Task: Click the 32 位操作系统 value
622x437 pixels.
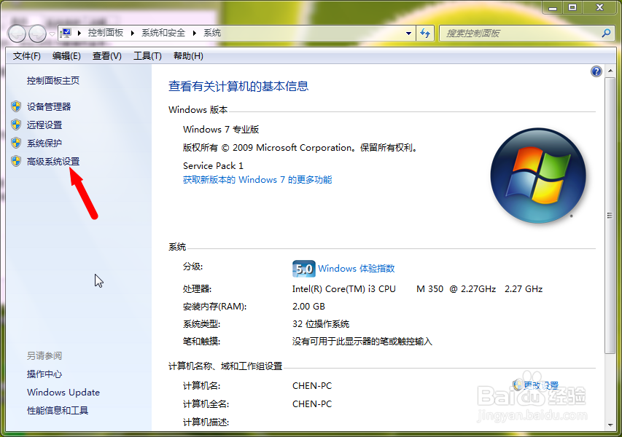Action: pos(321,324)
